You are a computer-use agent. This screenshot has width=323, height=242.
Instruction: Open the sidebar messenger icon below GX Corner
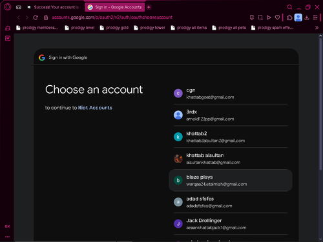(8, 38)
